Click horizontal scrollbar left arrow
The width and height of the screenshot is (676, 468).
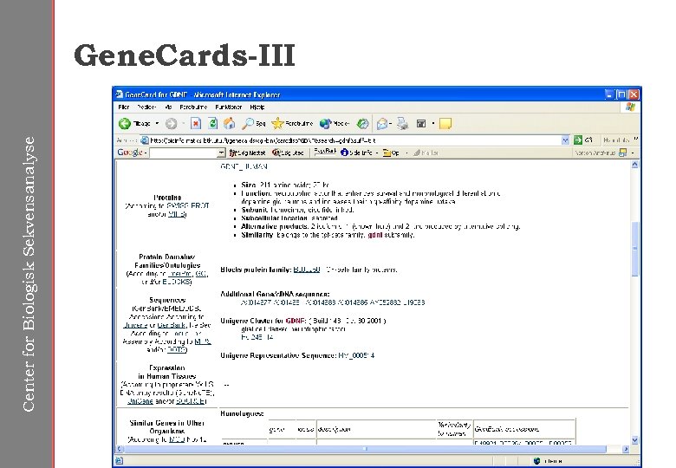(x=120, y=449)
